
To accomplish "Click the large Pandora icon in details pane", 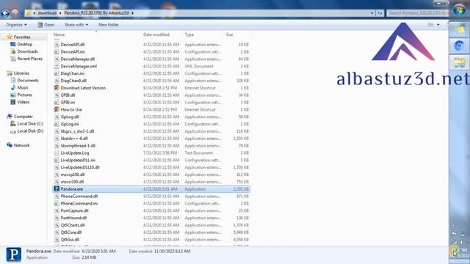I will click(14, 254).
